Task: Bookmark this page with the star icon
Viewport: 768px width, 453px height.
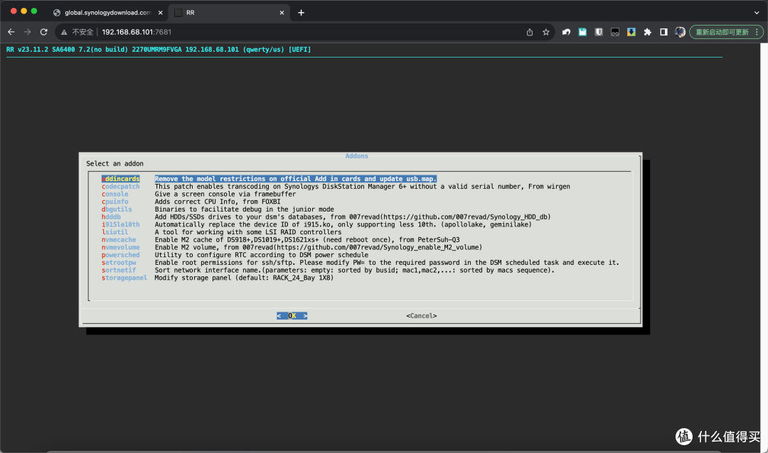Action: tap(546, 32)
